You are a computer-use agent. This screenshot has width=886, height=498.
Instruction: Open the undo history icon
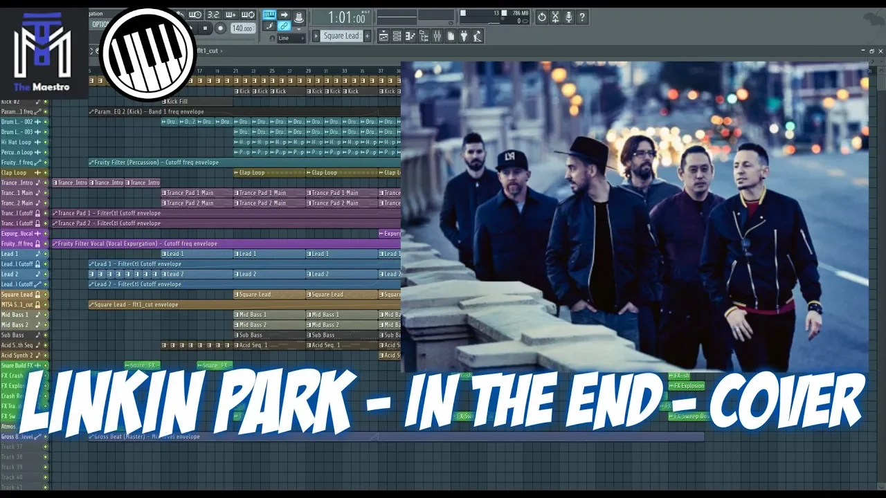tap(541, 17)
